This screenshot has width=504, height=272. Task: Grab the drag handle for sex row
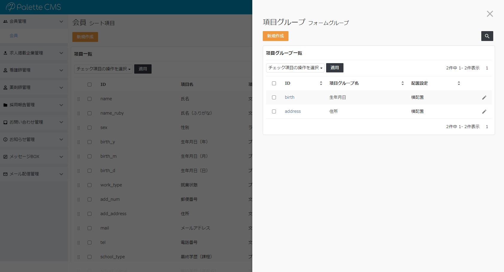(x=79, y=127)
